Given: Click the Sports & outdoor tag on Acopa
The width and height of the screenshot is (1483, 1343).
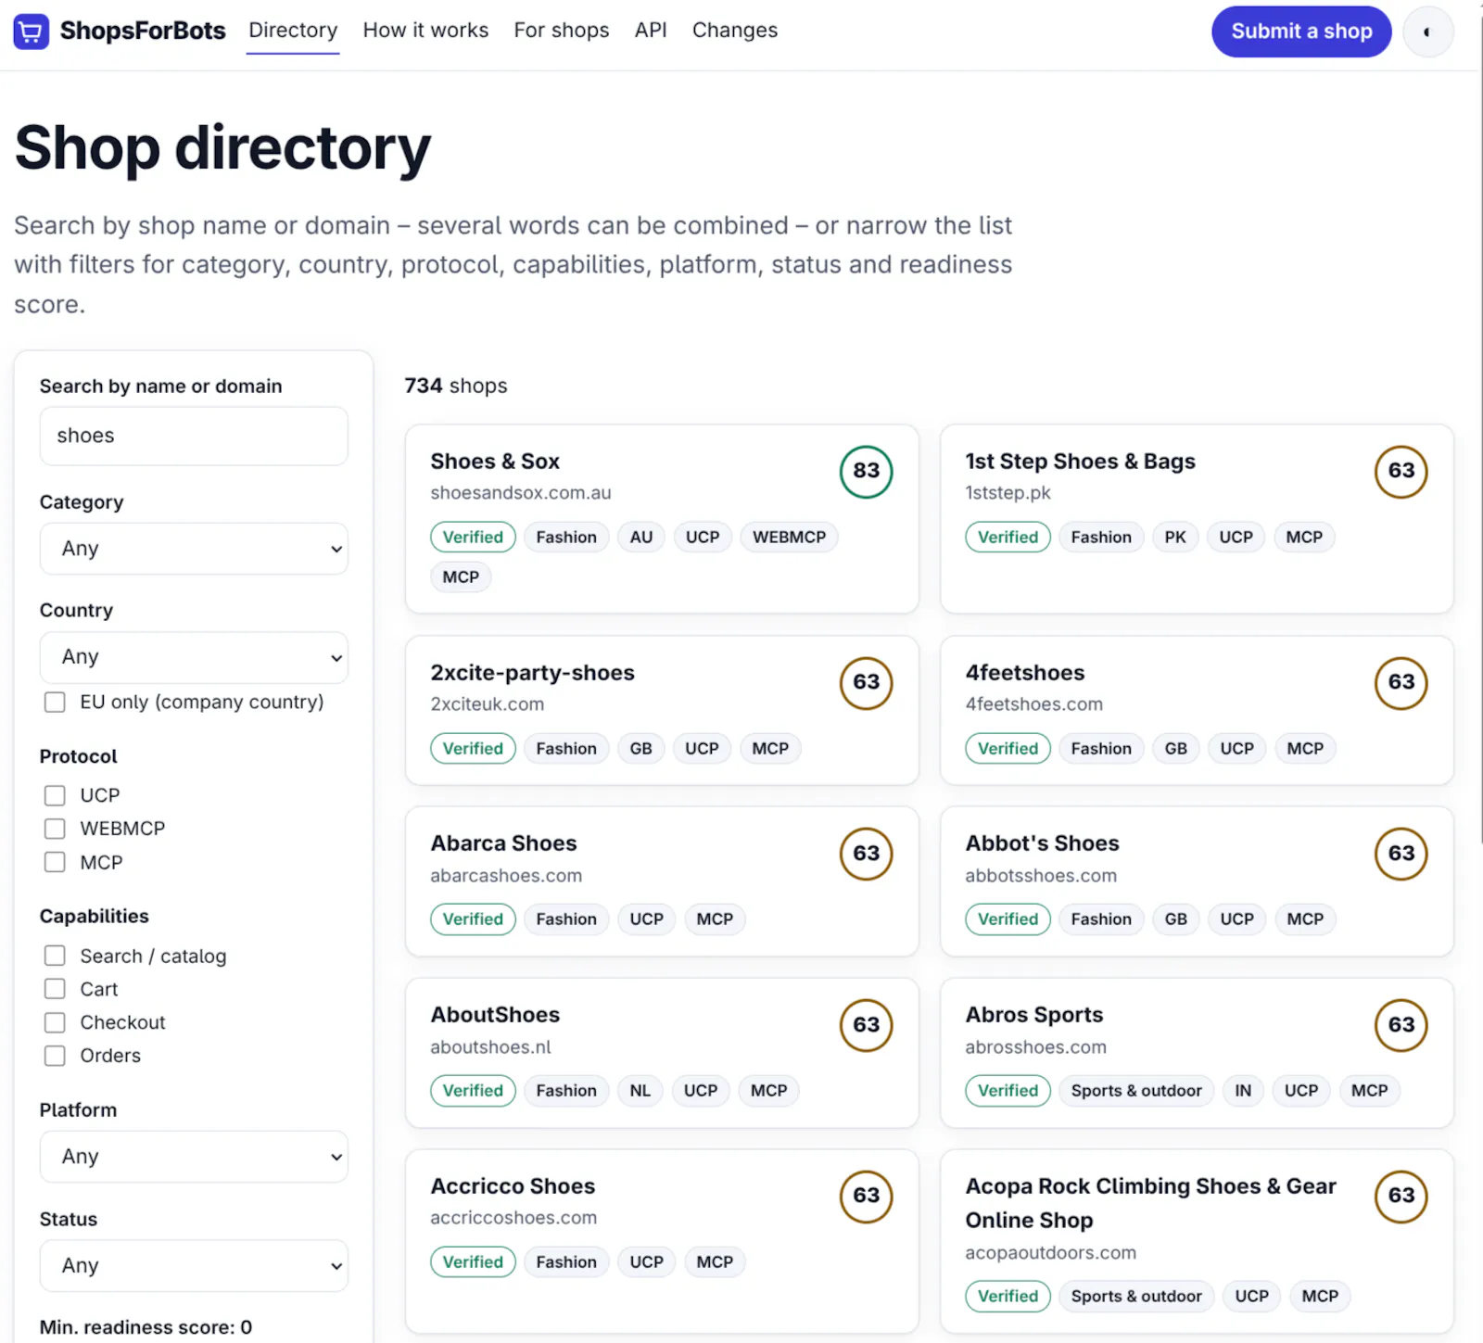Looking at the screenshot, I should [x=1136, y=1297].
